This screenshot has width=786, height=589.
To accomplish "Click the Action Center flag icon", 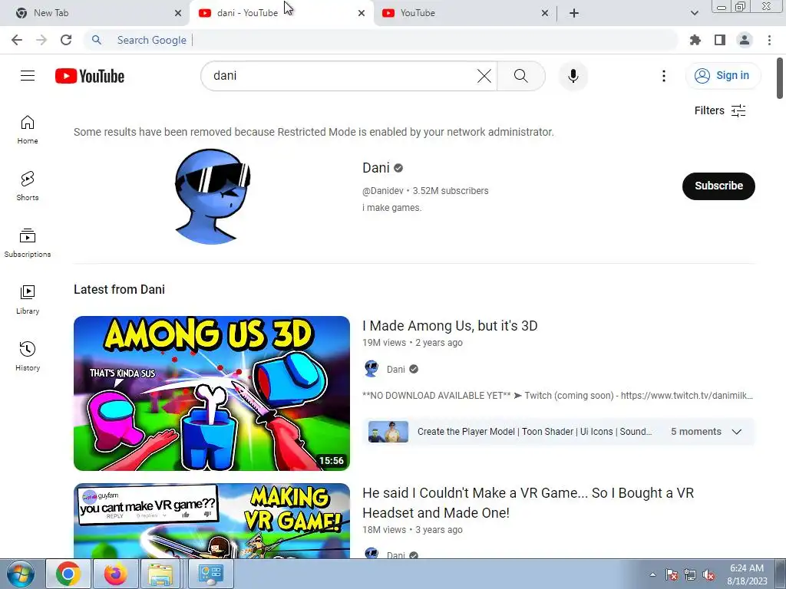I will point(672,575).
